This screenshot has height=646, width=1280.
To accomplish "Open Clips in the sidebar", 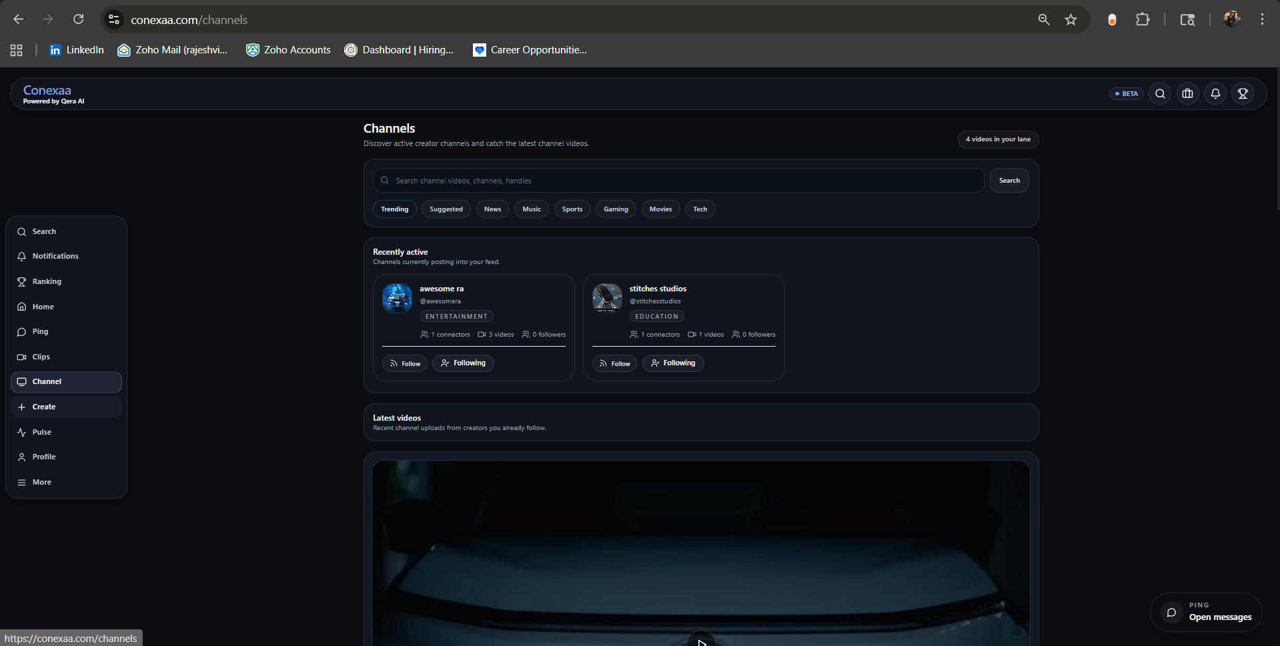I will point(66,357).
